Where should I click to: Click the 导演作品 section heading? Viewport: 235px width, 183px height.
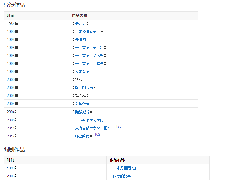point(14,5)
